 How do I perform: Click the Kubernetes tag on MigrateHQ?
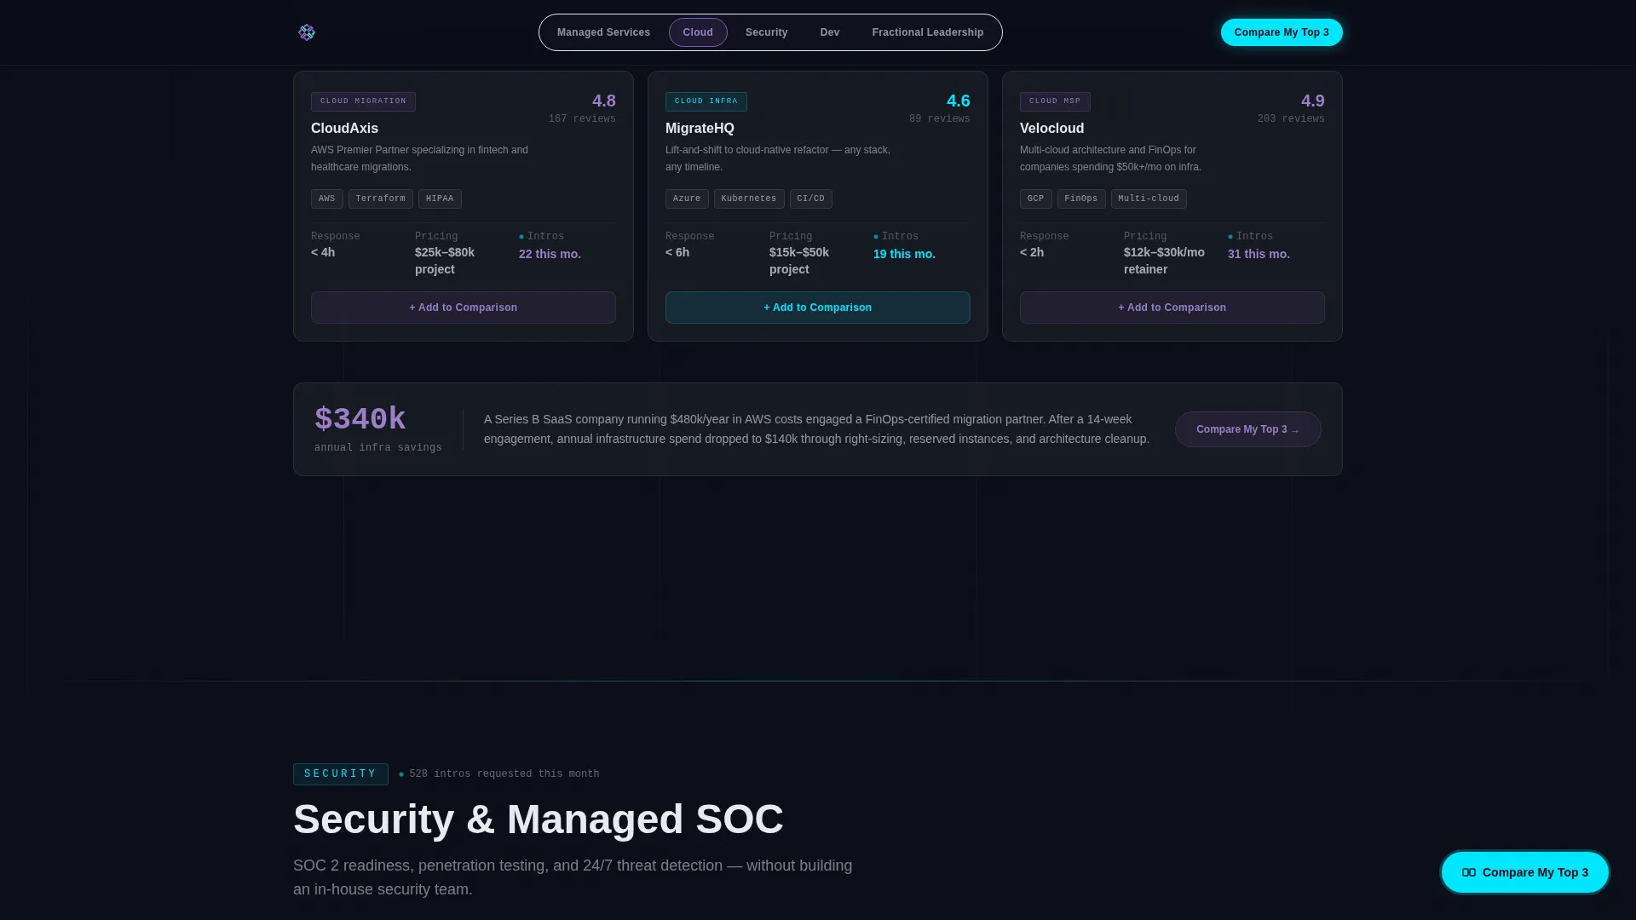pyautogui.click(x=748, y=198)
